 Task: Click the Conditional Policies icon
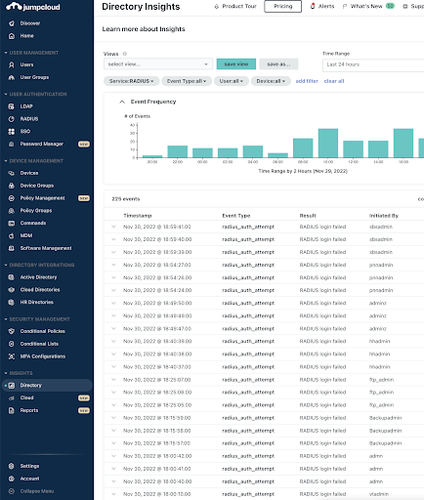[x=12, y=331]
